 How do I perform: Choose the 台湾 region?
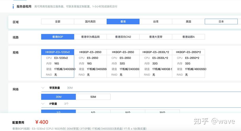point(156,21)
